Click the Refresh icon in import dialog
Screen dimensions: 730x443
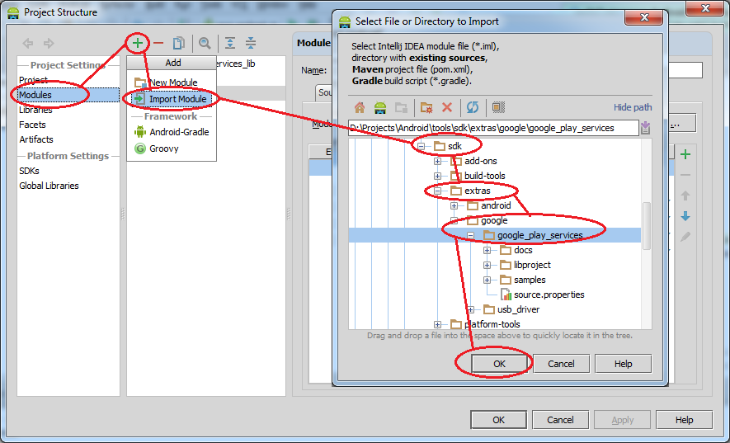473,107
